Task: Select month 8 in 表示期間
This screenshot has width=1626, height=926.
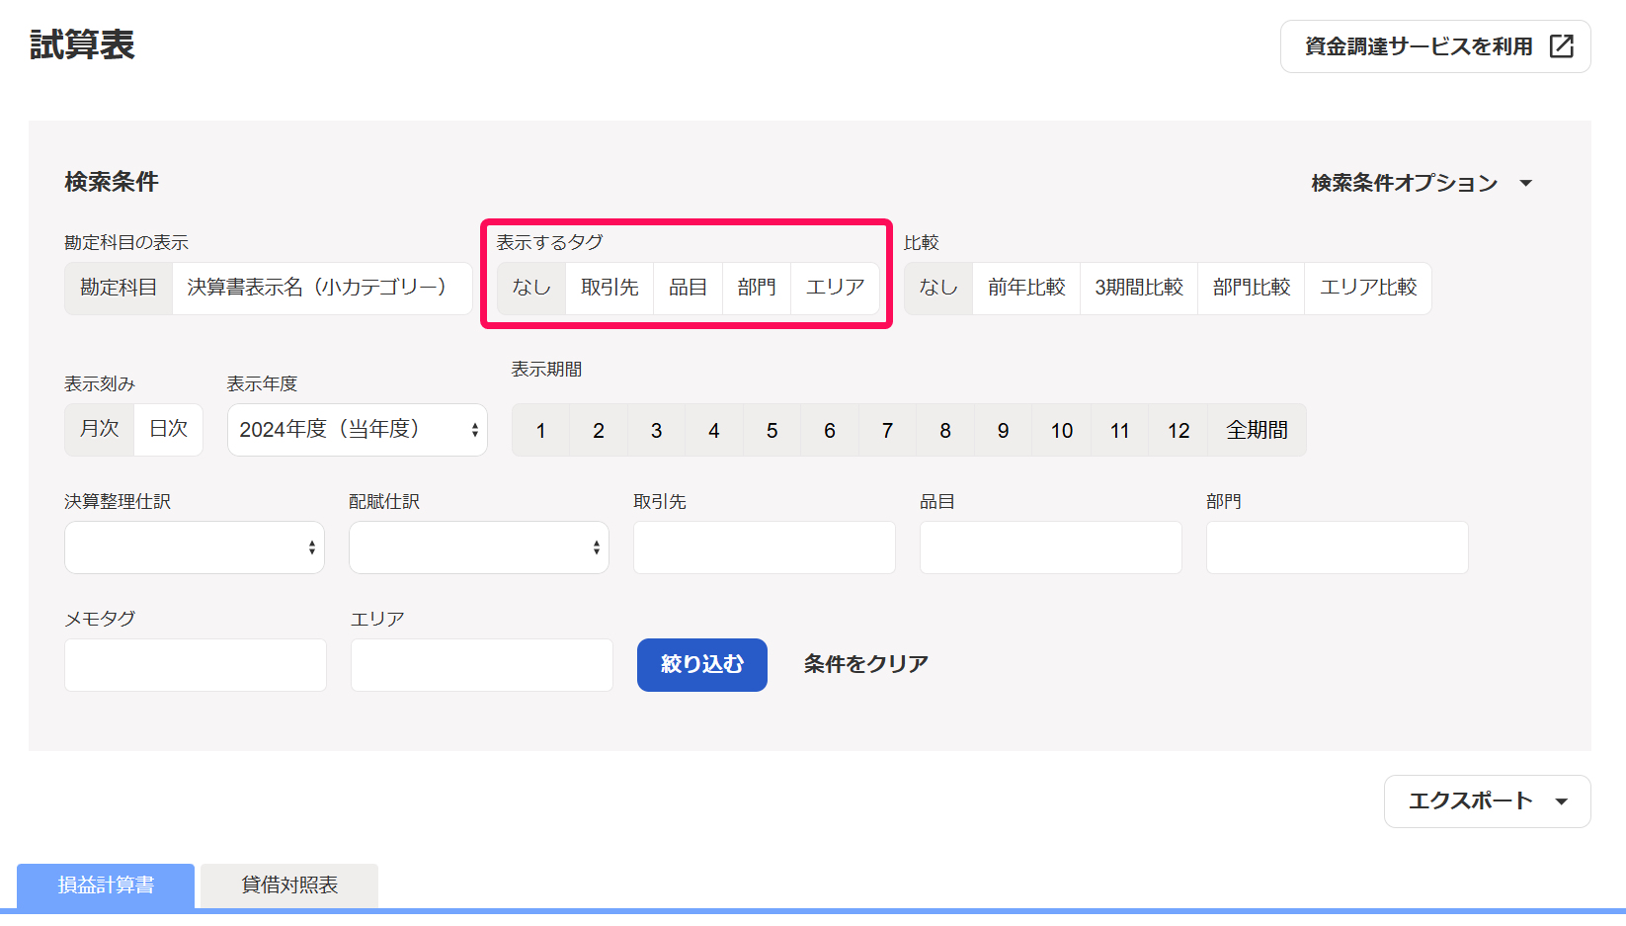Action: coord(945,430)
